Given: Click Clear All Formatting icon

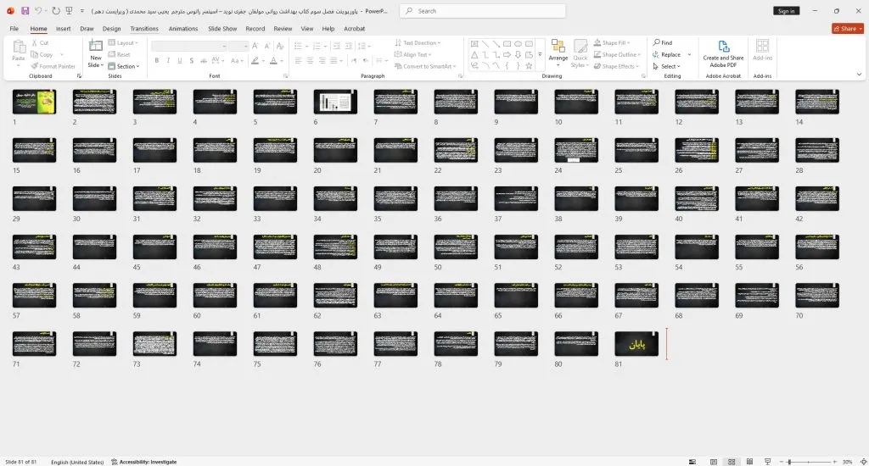Looking at the screenshot, I should (280, 46).
